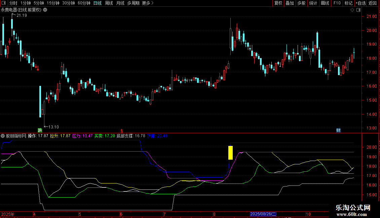The height and width of the screenshot is (218, 380).
Task: Click the highlighted 2025/08/26 date marker
Action: tap(263, 214)
